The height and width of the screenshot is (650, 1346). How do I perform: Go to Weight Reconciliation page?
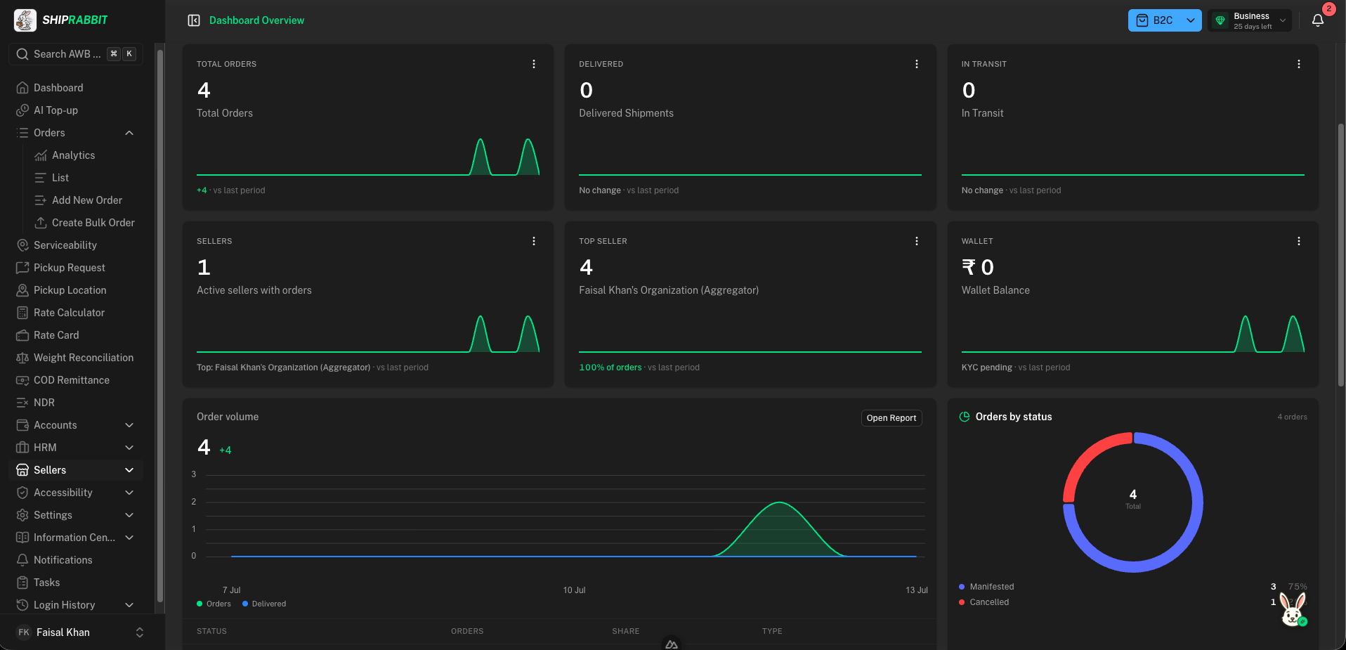click(83, 358)
